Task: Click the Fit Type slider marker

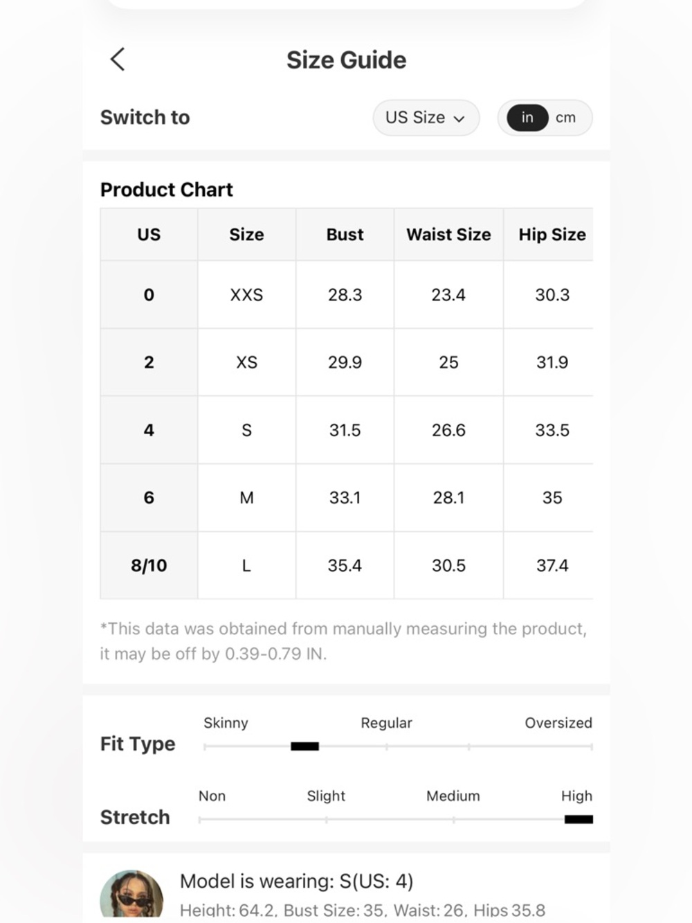Action: (x=304, y=746)
